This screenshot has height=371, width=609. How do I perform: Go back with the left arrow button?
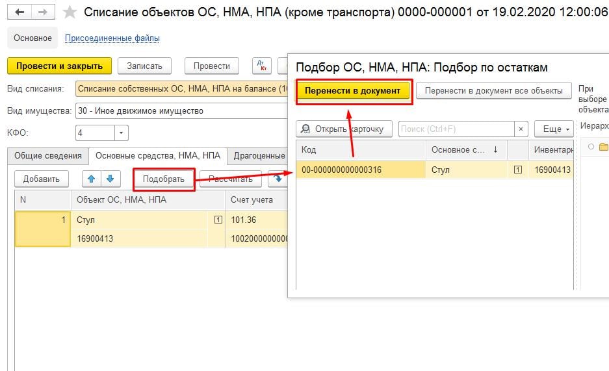pos(19,12)
